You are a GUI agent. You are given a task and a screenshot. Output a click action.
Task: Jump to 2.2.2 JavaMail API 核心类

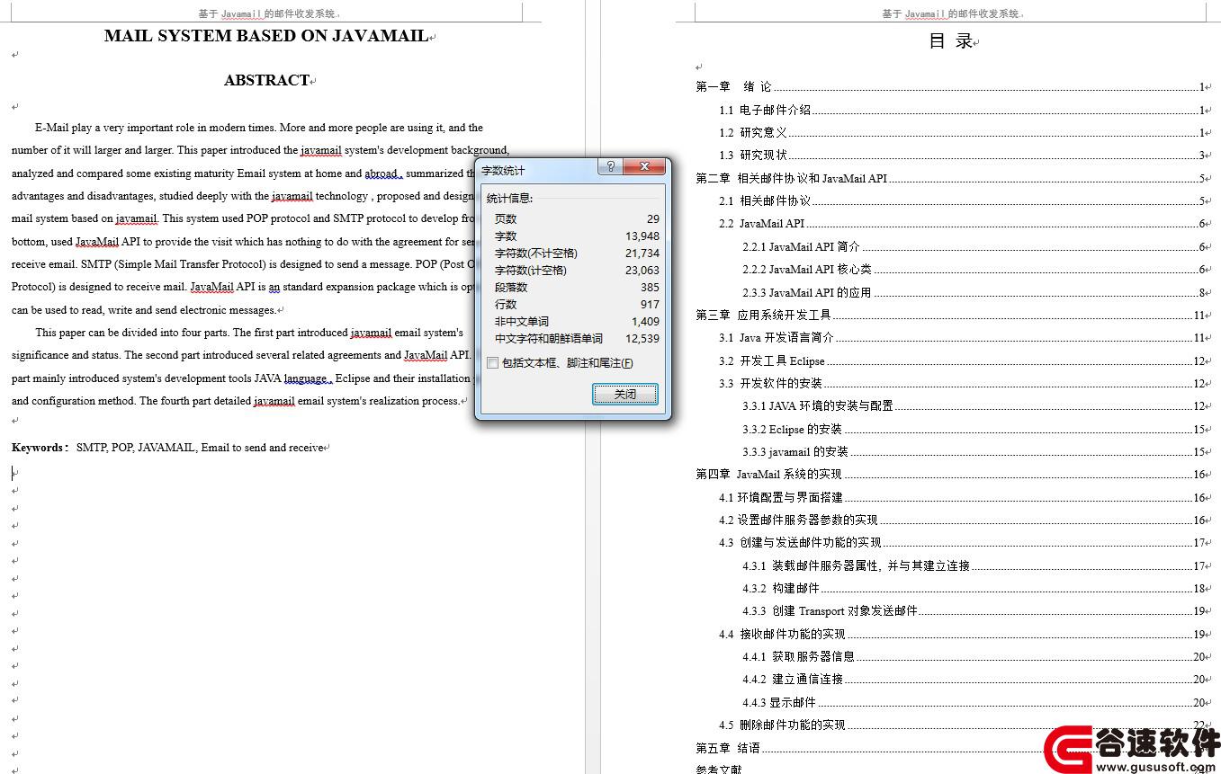[x=974, y=269]
